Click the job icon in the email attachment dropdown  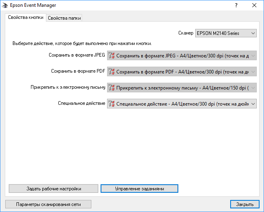pyautogui.click(x=112, y=88)
